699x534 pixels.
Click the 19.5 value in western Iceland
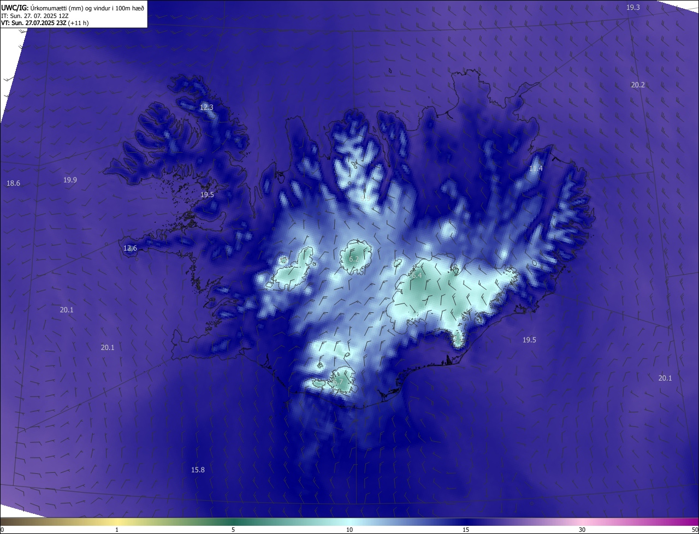(x=207, y=194)
